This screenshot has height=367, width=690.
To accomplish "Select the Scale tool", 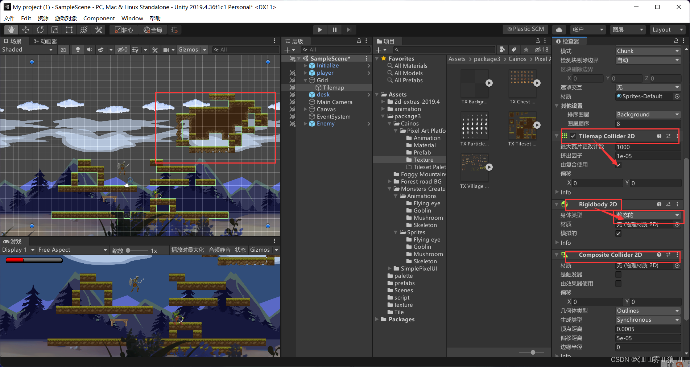I will point(55,30).
